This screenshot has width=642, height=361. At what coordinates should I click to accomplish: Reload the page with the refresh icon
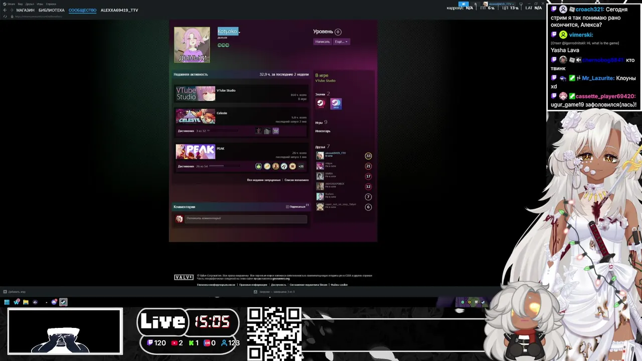[5, 17]
